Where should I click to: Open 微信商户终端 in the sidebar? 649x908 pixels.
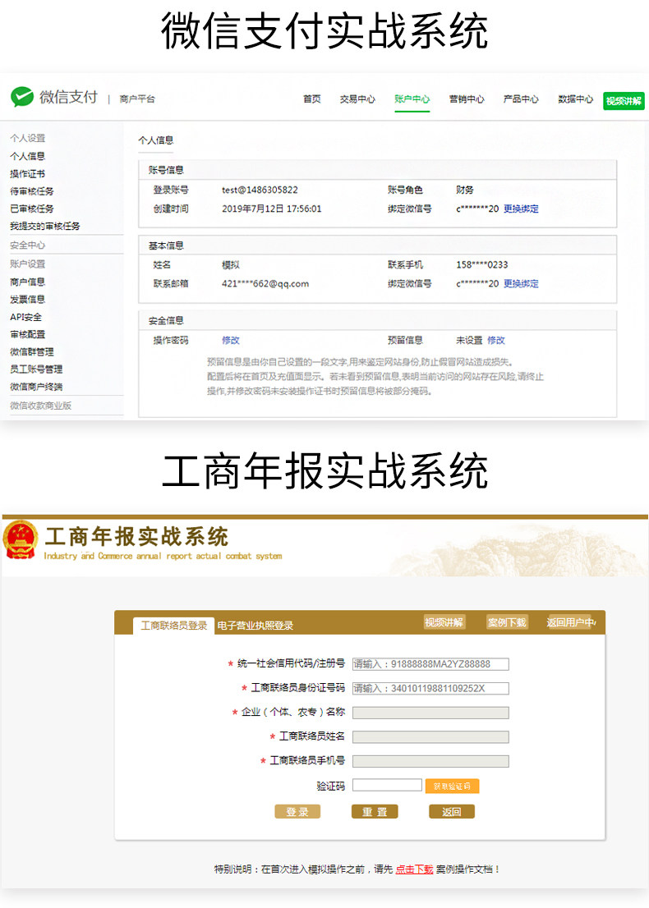point(36,386)
